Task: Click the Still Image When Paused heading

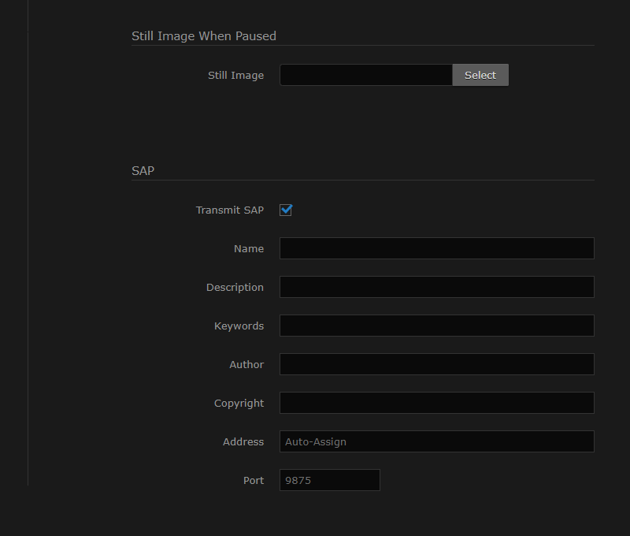Action: tap(204, 36)
